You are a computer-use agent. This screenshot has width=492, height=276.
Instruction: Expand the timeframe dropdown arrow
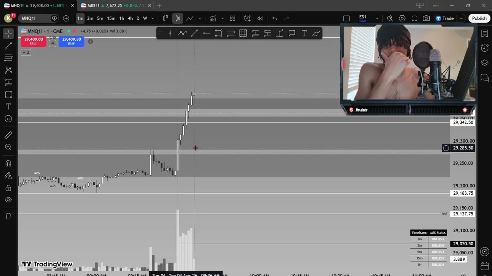coord(153,18)
